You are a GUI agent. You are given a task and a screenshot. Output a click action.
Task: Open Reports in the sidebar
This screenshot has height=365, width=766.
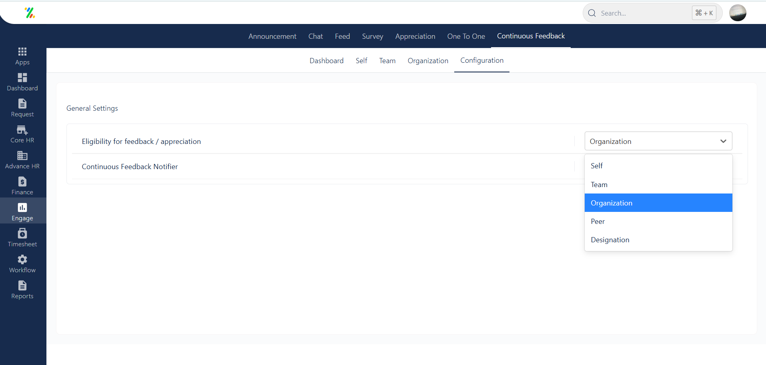click(22, 290)
